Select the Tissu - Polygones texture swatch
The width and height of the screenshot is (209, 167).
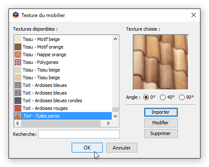tap(18, 62)
